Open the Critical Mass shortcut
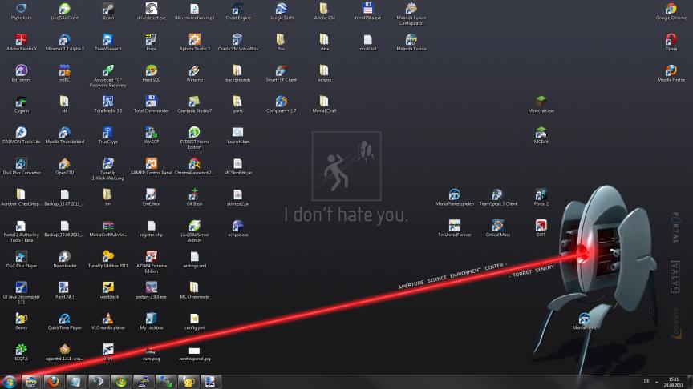693x389 pixels. [497, 228]
